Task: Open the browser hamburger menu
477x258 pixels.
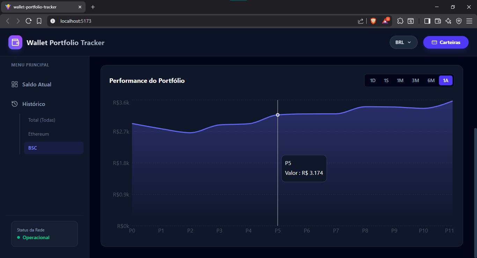Action: 470,21
